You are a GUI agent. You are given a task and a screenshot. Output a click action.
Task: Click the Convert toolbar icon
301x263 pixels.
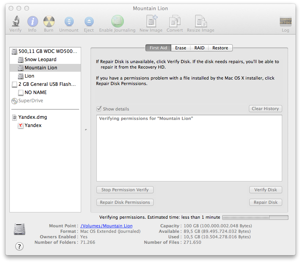(174, 22)
